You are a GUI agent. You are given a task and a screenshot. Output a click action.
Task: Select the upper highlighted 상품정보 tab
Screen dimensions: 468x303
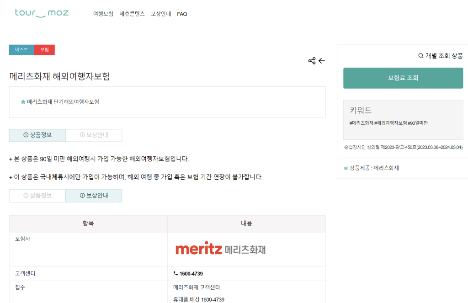37,135
